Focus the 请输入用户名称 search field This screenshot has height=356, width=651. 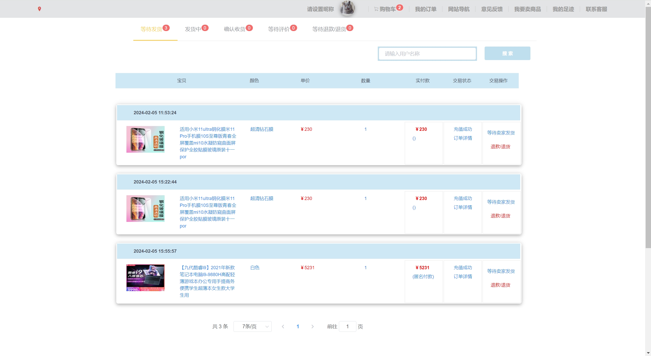click(x=427, y=54)
